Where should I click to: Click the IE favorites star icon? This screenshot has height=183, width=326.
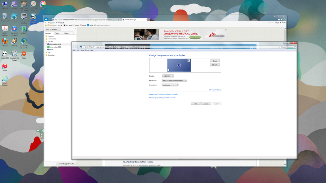[281, 19]
